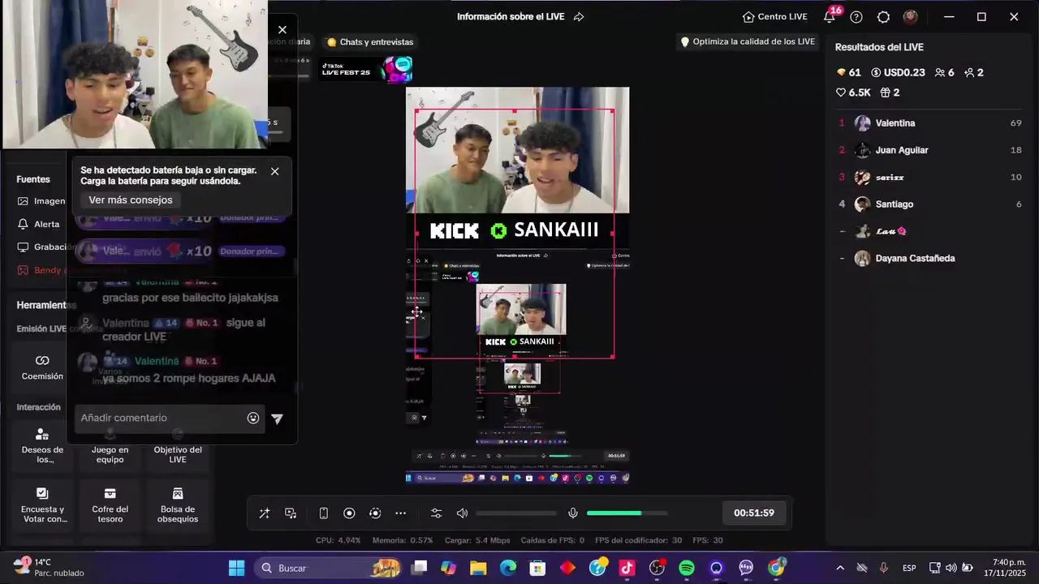Open the three-dots more options menu
Screen dimensions: 1039x584
point(401,513)
